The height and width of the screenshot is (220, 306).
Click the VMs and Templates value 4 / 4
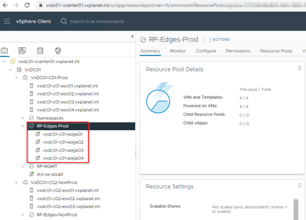click(x=244, y=98)
